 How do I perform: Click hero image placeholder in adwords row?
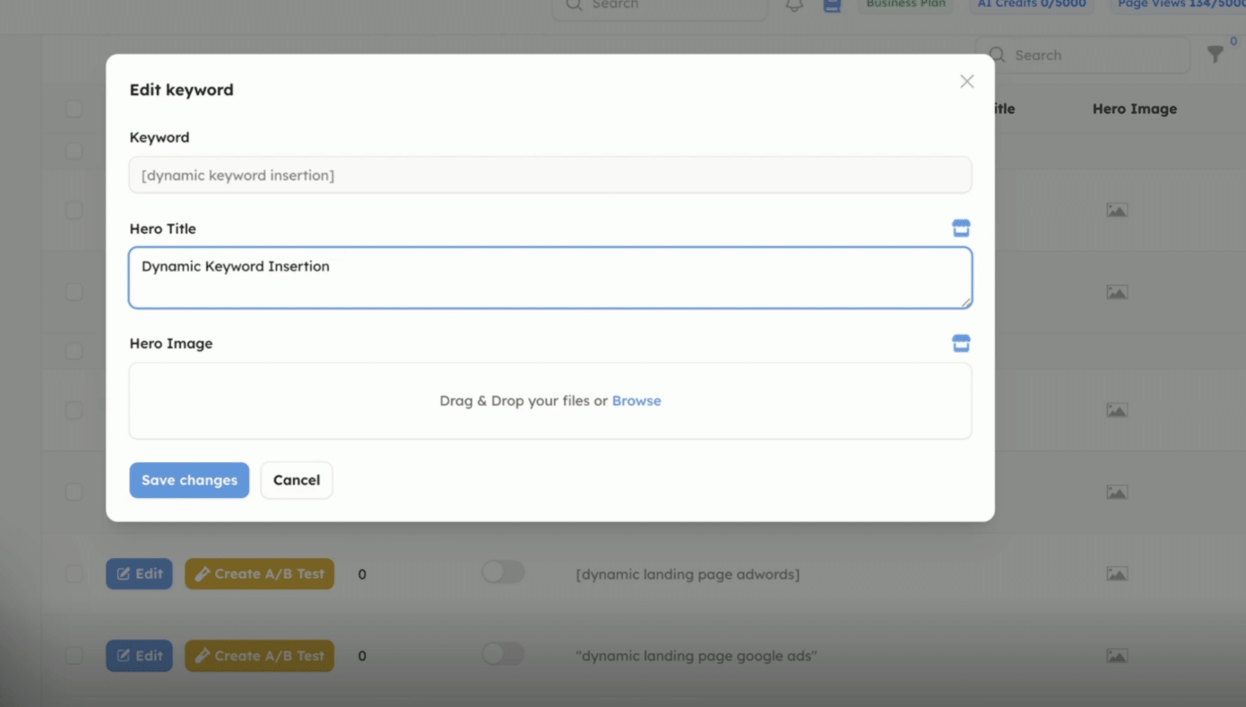click(x=1116, y=574)
